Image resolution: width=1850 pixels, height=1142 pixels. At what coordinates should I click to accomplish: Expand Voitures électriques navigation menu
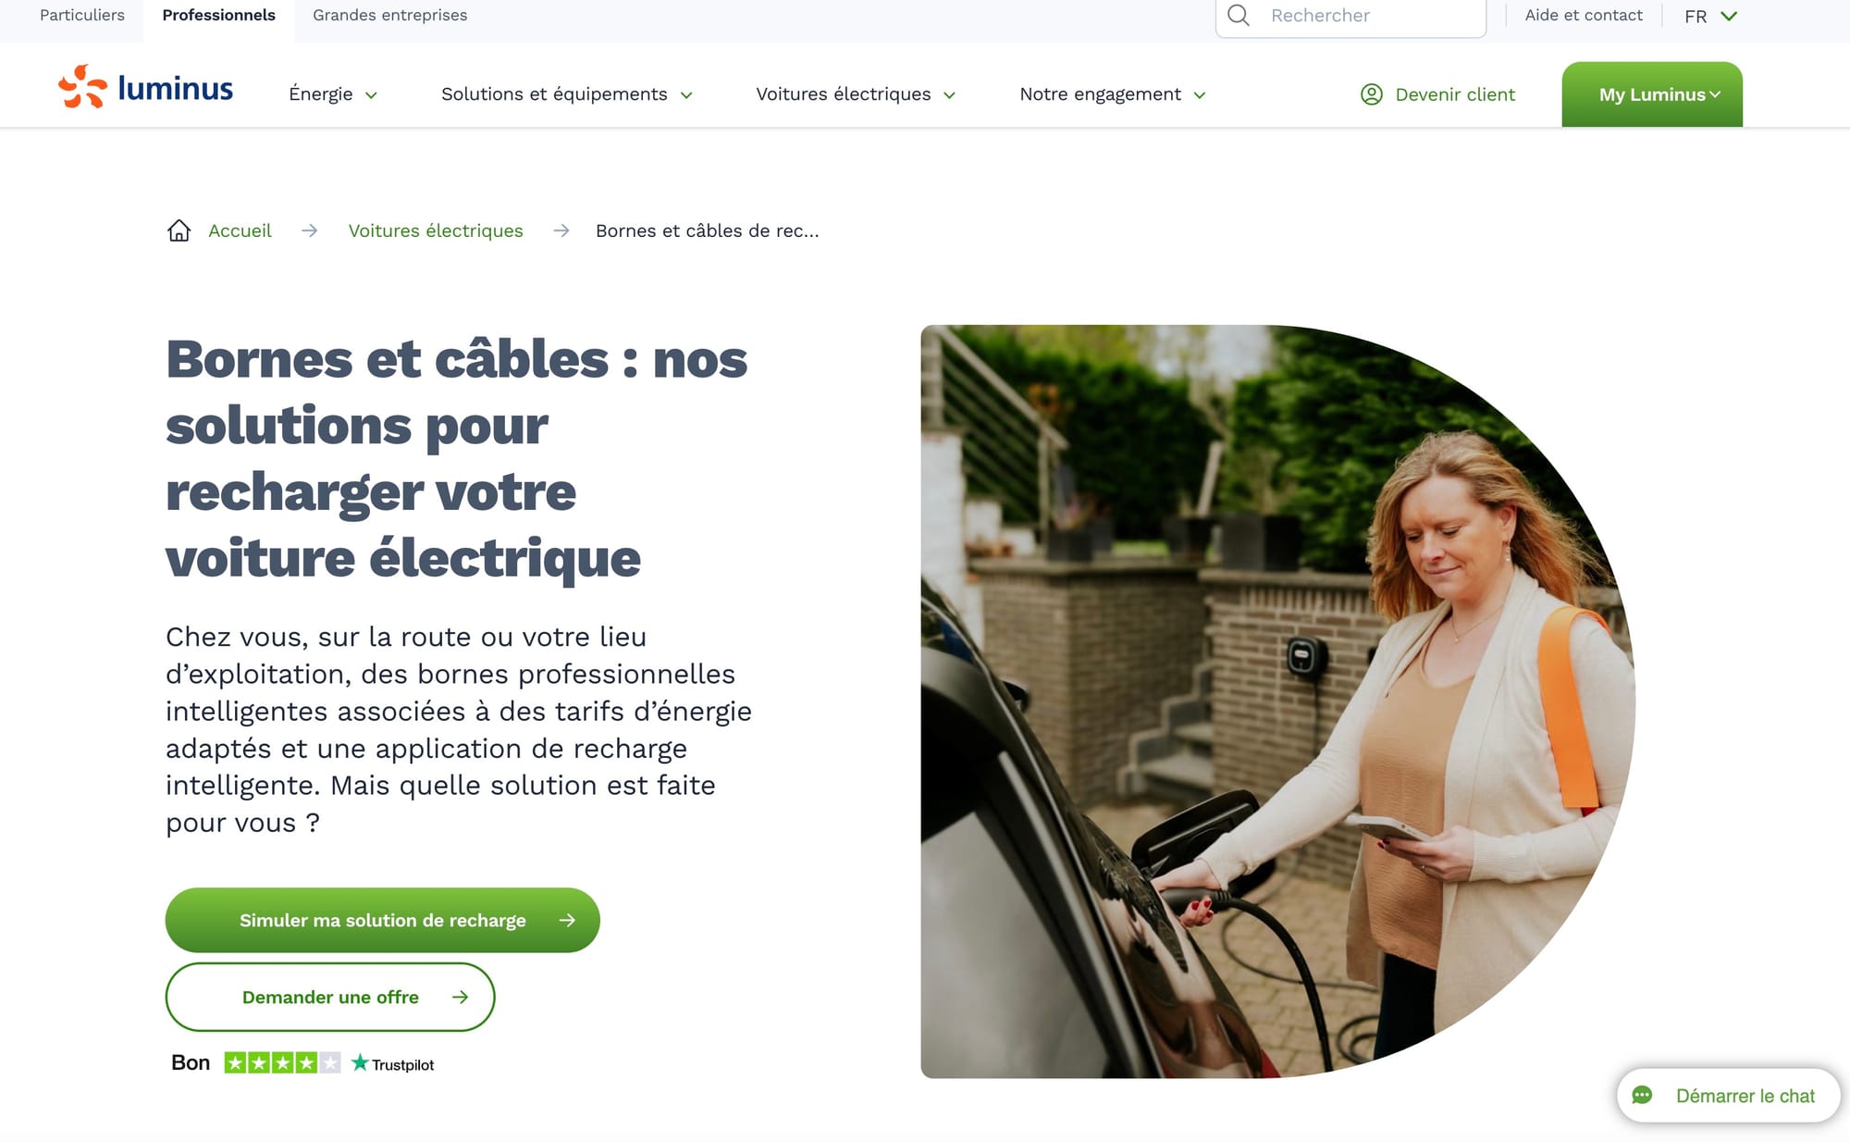tap(856, 94)
